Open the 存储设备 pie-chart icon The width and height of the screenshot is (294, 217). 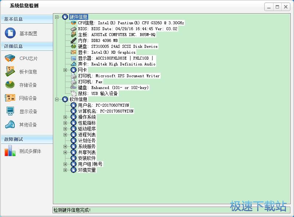tap(10, 85)
